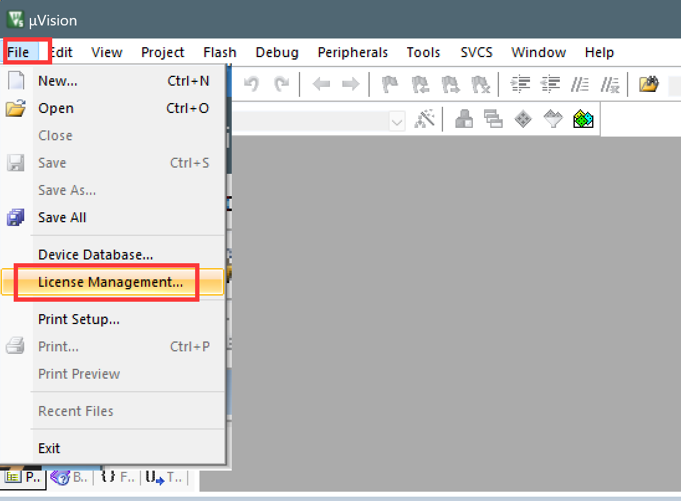Select Save All menu entry
The width and height of the screenshot is (681, 501).
[113, 217]
